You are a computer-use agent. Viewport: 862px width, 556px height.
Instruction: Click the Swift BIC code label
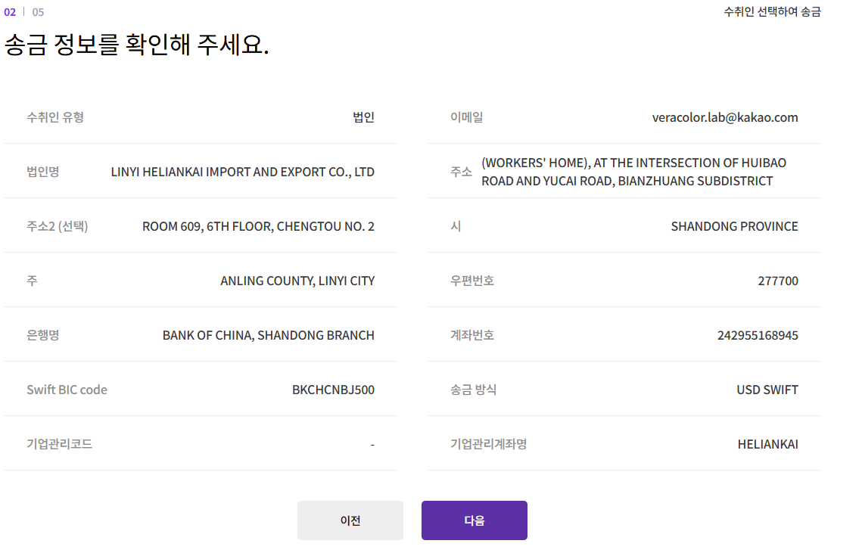(67, 390)
